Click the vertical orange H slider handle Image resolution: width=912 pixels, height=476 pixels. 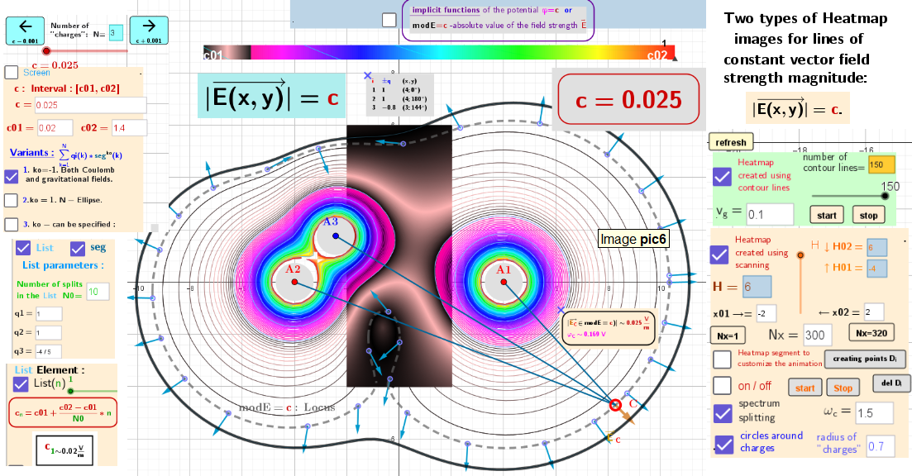tap(800, 255)
